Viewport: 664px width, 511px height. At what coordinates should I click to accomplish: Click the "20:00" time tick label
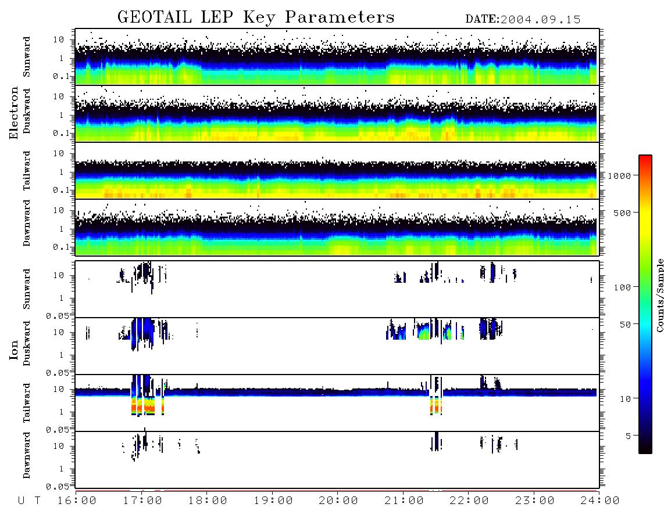(338, 501)
